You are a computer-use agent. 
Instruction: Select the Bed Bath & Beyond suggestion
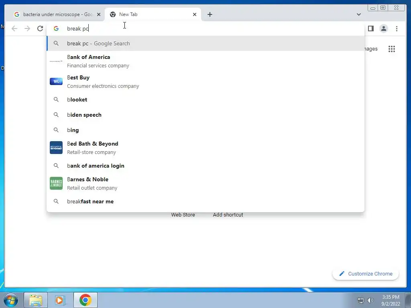[x=205, y=148]
